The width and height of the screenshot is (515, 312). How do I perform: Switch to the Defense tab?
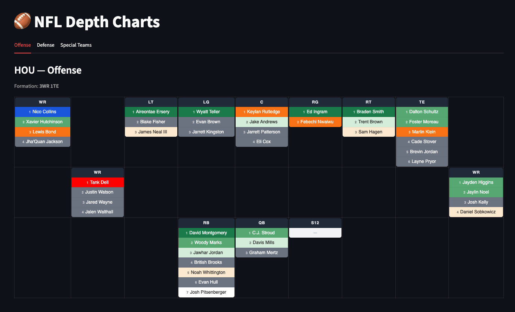click(46, 45)
